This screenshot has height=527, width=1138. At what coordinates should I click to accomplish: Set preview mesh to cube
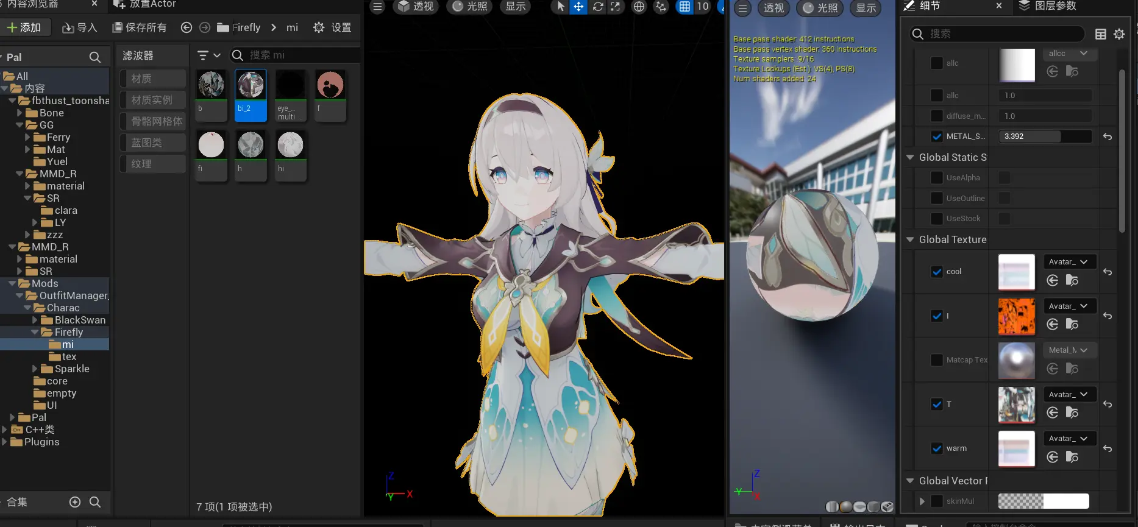tap(873, 507)
